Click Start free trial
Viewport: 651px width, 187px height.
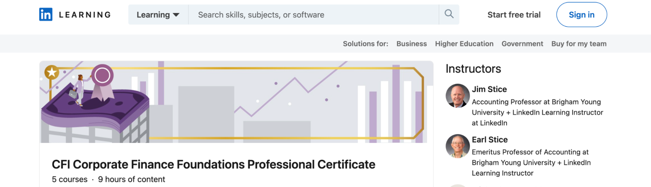click(514, 14)
